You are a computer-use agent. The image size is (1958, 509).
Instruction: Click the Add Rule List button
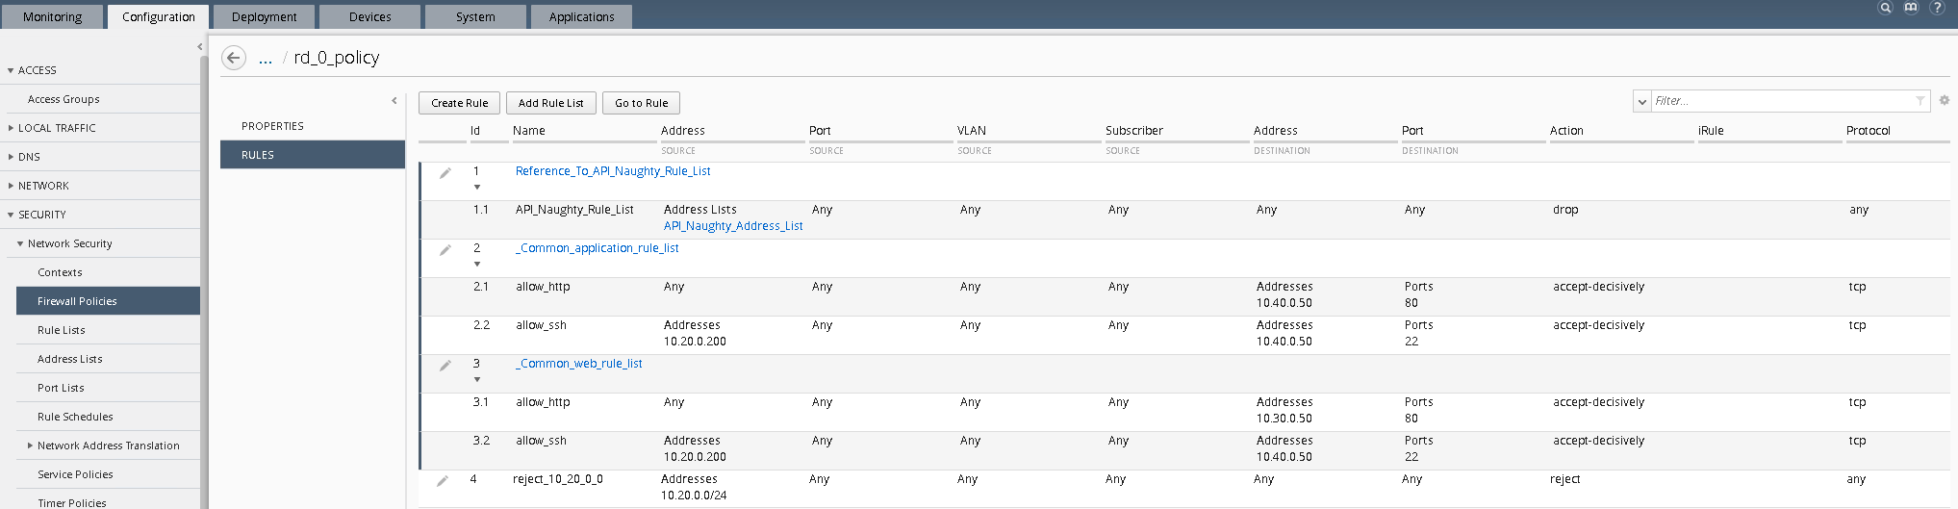551,103
